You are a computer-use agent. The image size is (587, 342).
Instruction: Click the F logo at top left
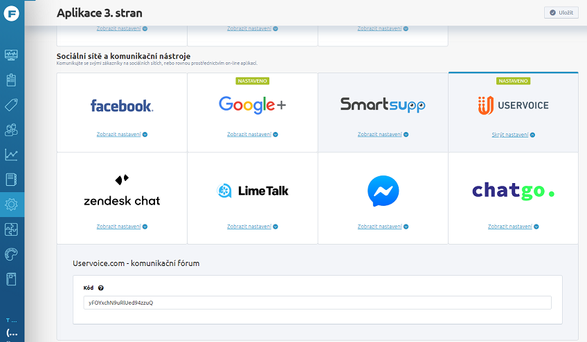click(x=11, y=14)
